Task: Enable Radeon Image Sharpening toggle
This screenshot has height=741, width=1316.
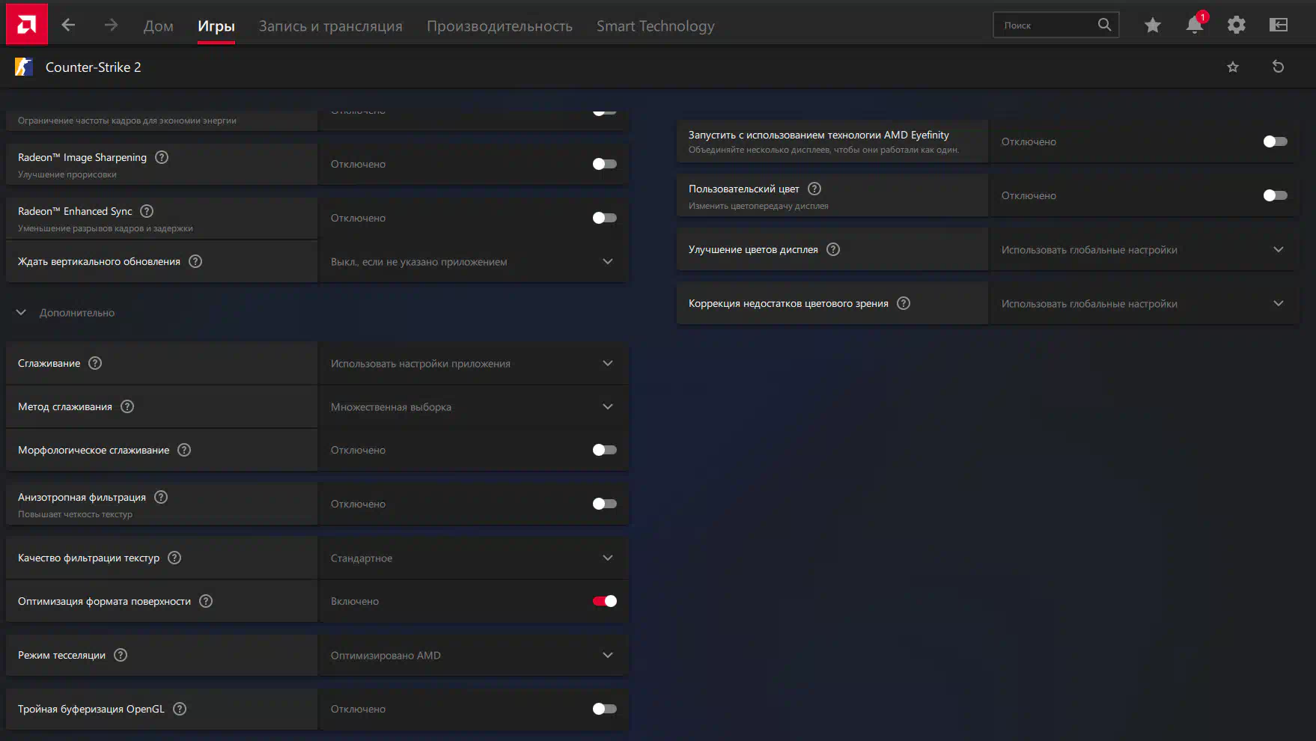Action: [x=604, y=164]
